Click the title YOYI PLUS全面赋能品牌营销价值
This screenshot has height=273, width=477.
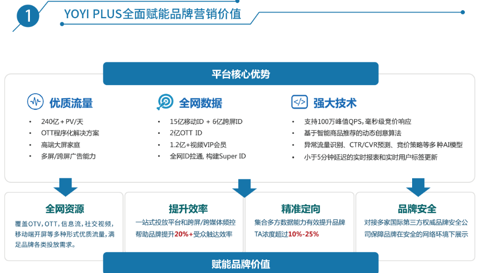153,14
